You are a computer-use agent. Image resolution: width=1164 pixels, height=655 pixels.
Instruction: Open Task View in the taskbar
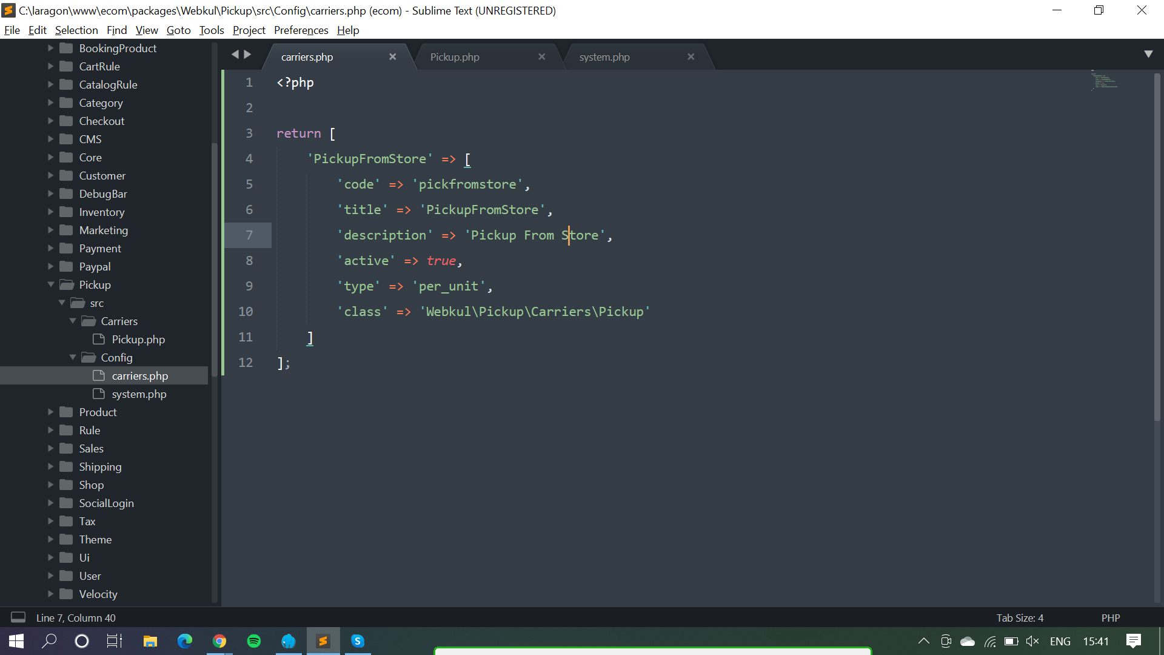pyautogui.click(x=115, y=641)
